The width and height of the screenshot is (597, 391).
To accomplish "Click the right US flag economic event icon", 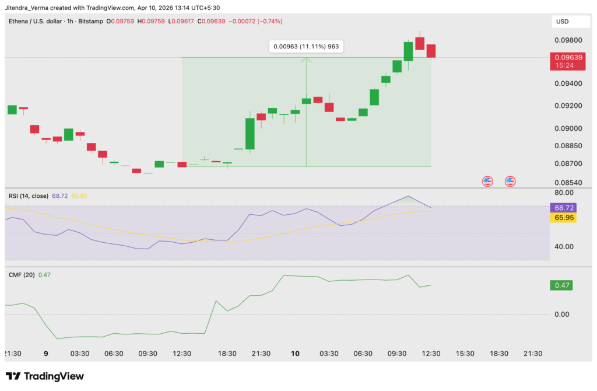I will point(510,181).
